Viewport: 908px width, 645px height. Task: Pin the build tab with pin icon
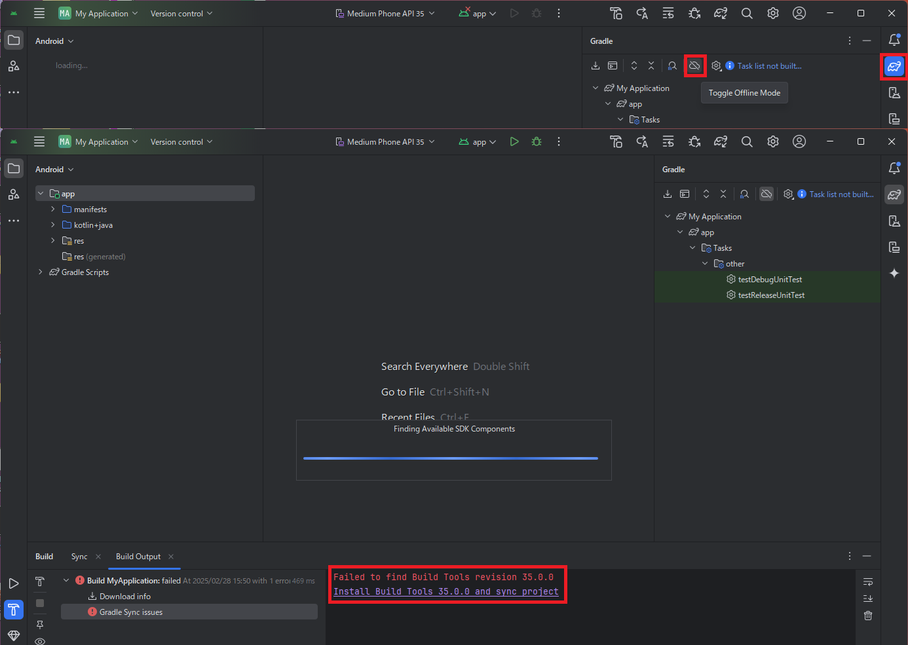coord(40,625)
